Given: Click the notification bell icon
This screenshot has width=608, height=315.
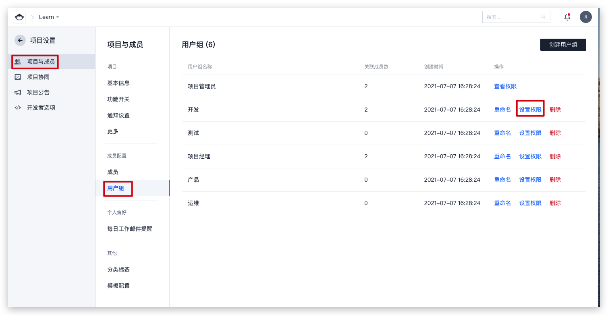Looking at the screenshot, I should click(567, 17).
